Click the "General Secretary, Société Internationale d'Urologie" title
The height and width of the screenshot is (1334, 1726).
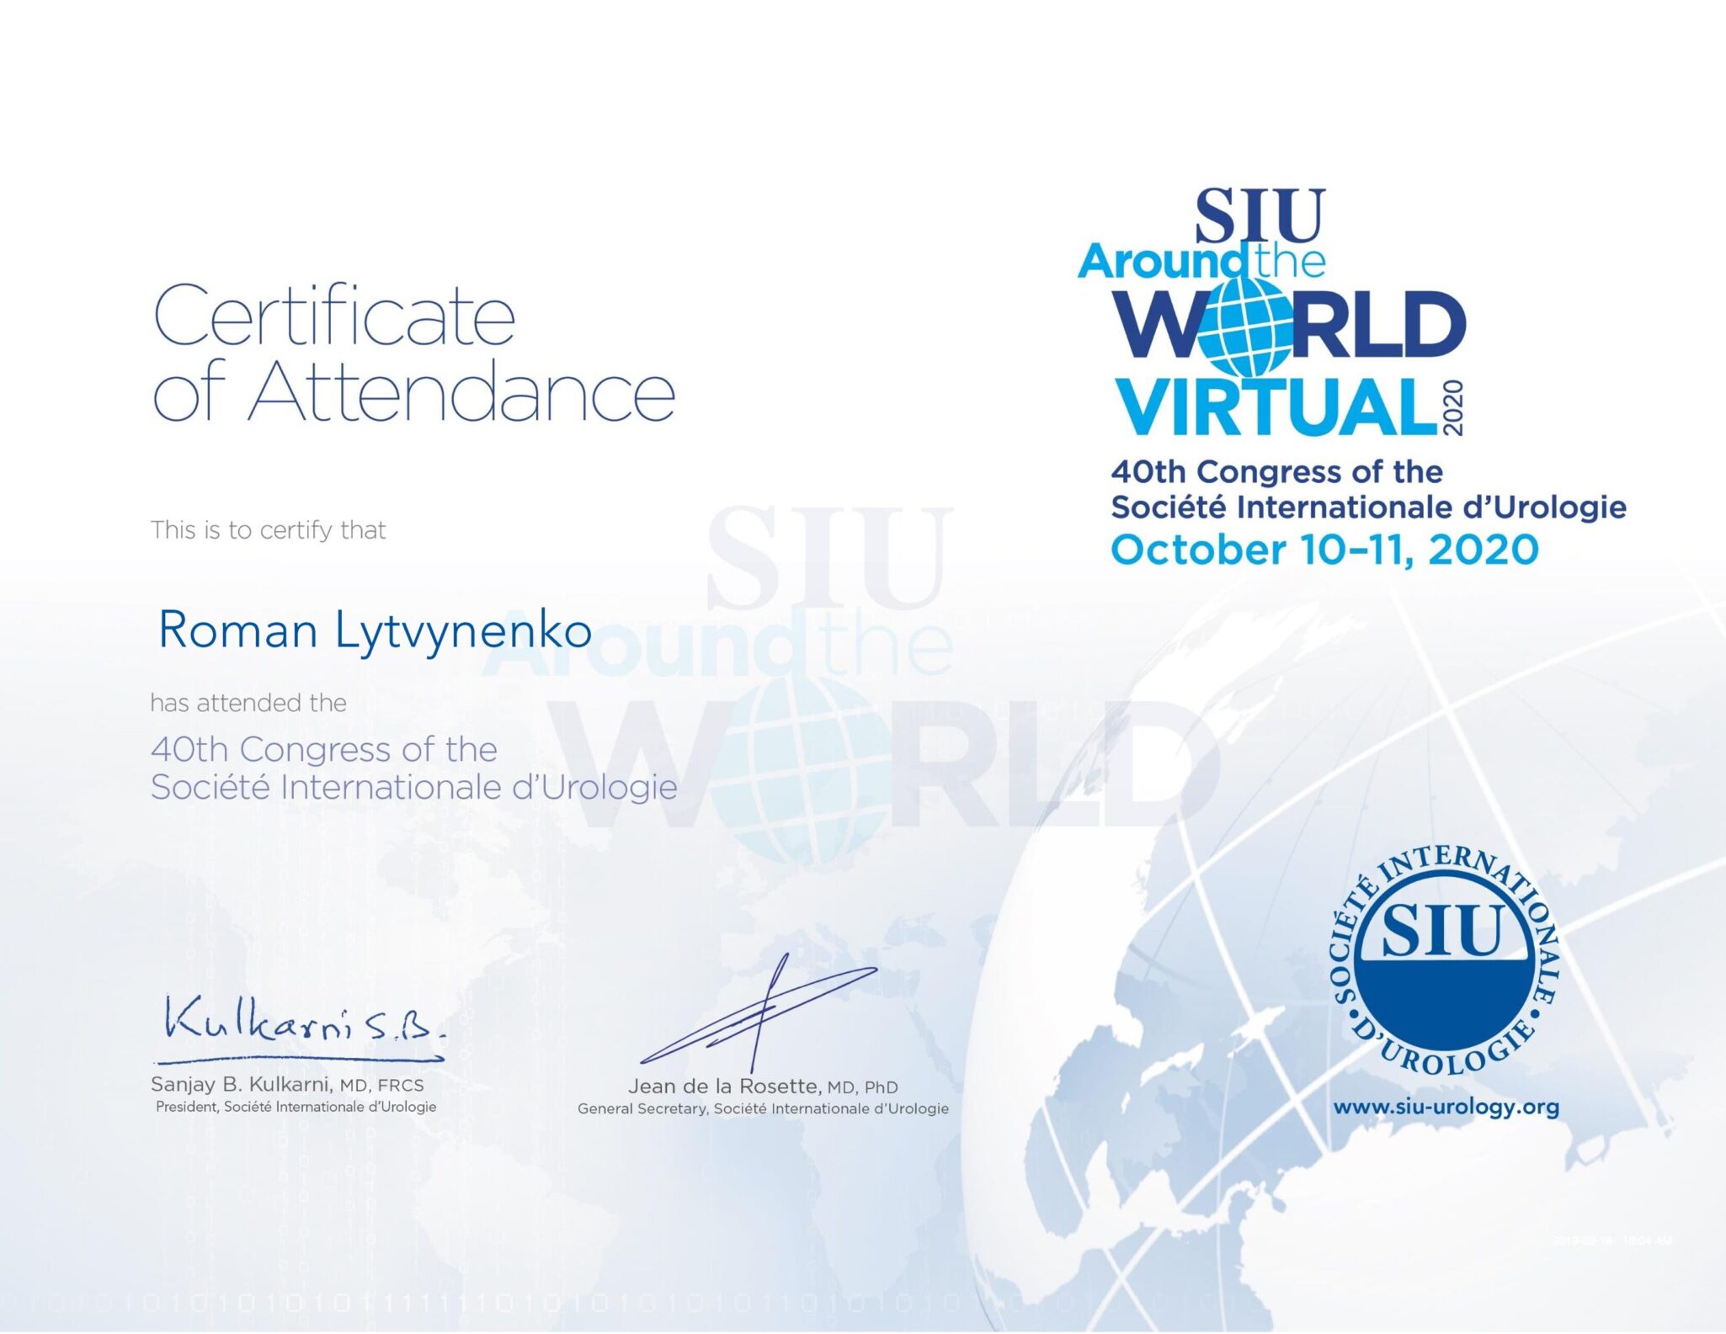tap(763, 1109)
